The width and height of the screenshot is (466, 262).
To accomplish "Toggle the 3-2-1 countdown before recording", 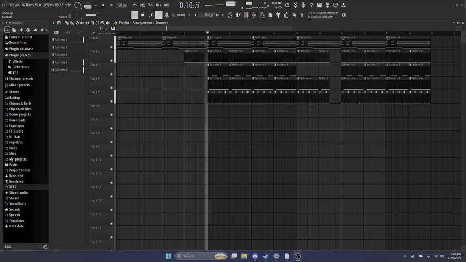I will (151, 5).
